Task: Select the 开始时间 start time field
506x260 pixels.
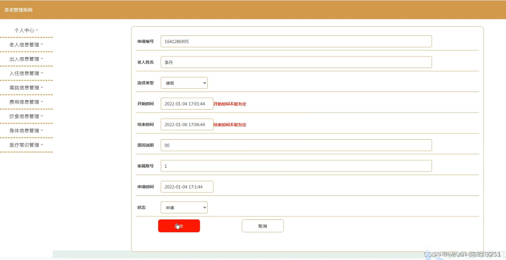Action: (187, 104)
